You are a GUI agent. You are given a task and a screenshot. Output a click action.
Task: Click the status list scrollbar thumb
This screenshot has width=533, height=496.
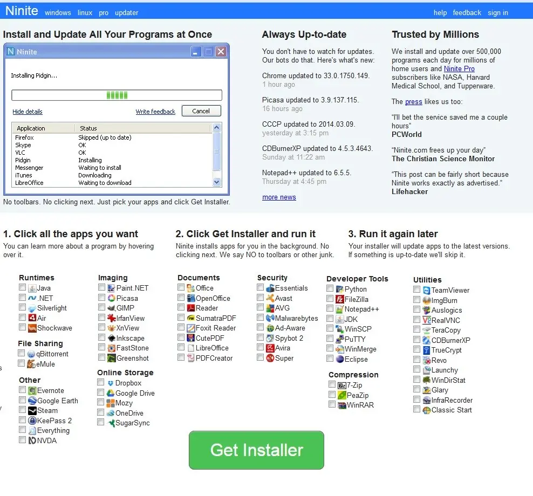click(216, 151)
